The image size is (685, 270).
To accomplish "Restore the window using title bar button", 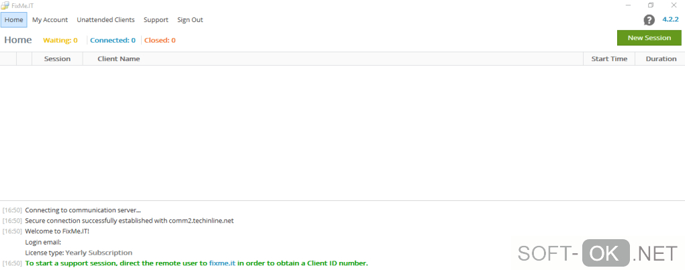I will (650, 5).
